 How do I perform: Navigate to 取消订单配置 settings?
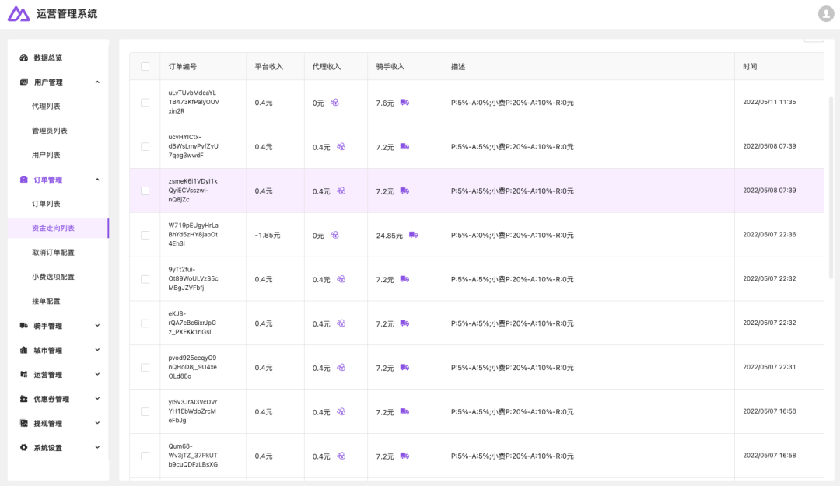[x=53, y=253]
